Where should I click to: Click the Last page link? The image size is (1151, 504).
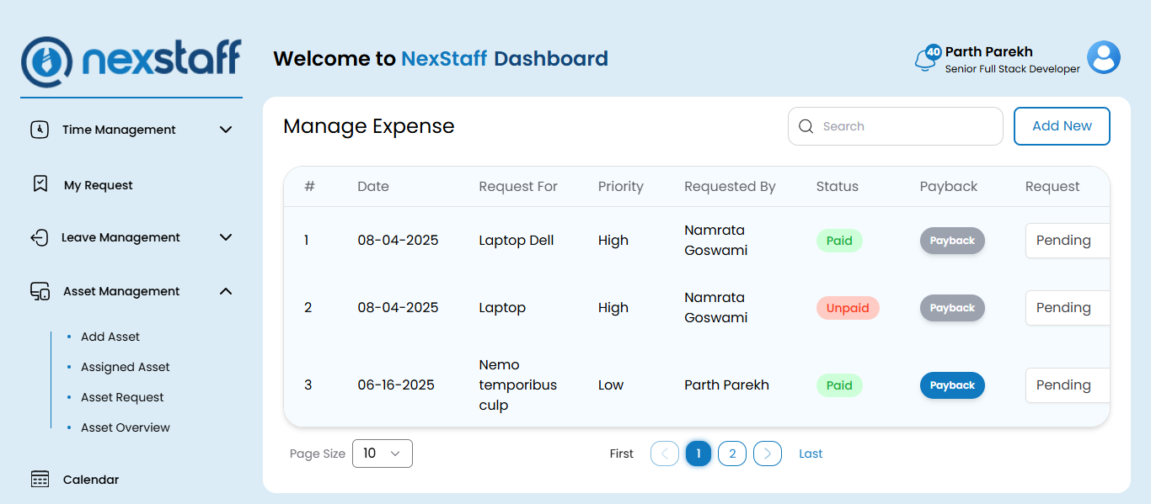pyautogui.click(x=811, y=454)
